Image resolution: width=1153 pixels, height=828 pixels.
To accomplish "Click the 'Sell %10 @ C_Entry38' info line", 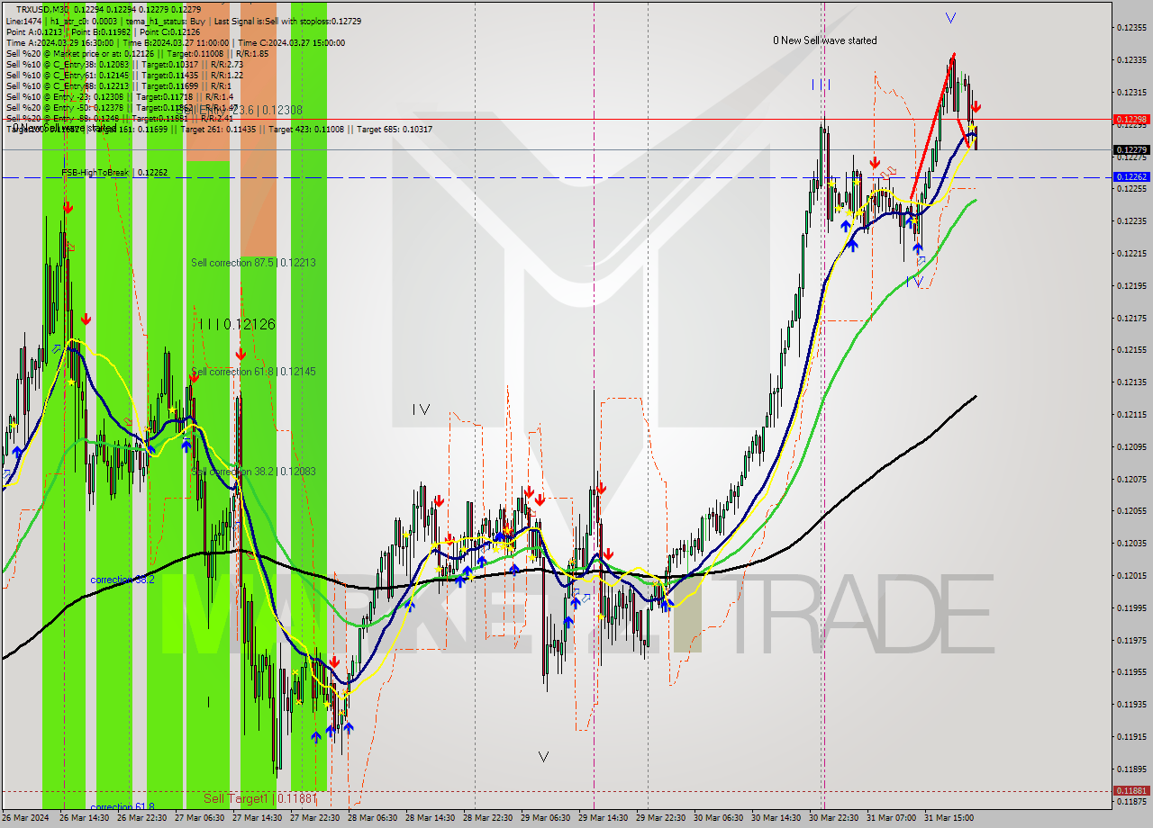I will (x=123, y=64).
